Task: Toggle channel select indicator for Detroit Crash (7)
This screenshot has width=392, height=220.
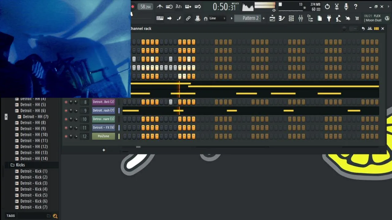Action: pos(119,111)
